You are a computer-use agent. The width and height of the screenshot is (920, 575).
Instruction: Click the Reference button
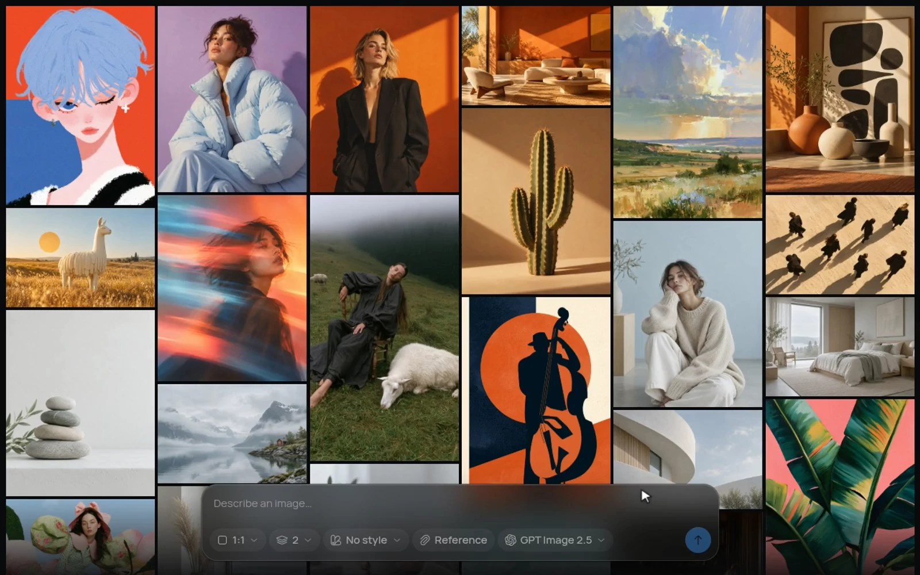(454, 540)
